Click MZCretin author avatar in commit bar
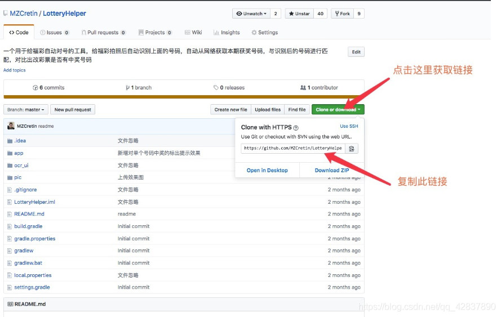 11,126
